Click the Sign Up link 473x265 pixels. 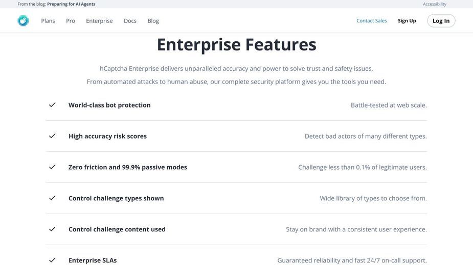pyautogui.click(x=407, y=21)
